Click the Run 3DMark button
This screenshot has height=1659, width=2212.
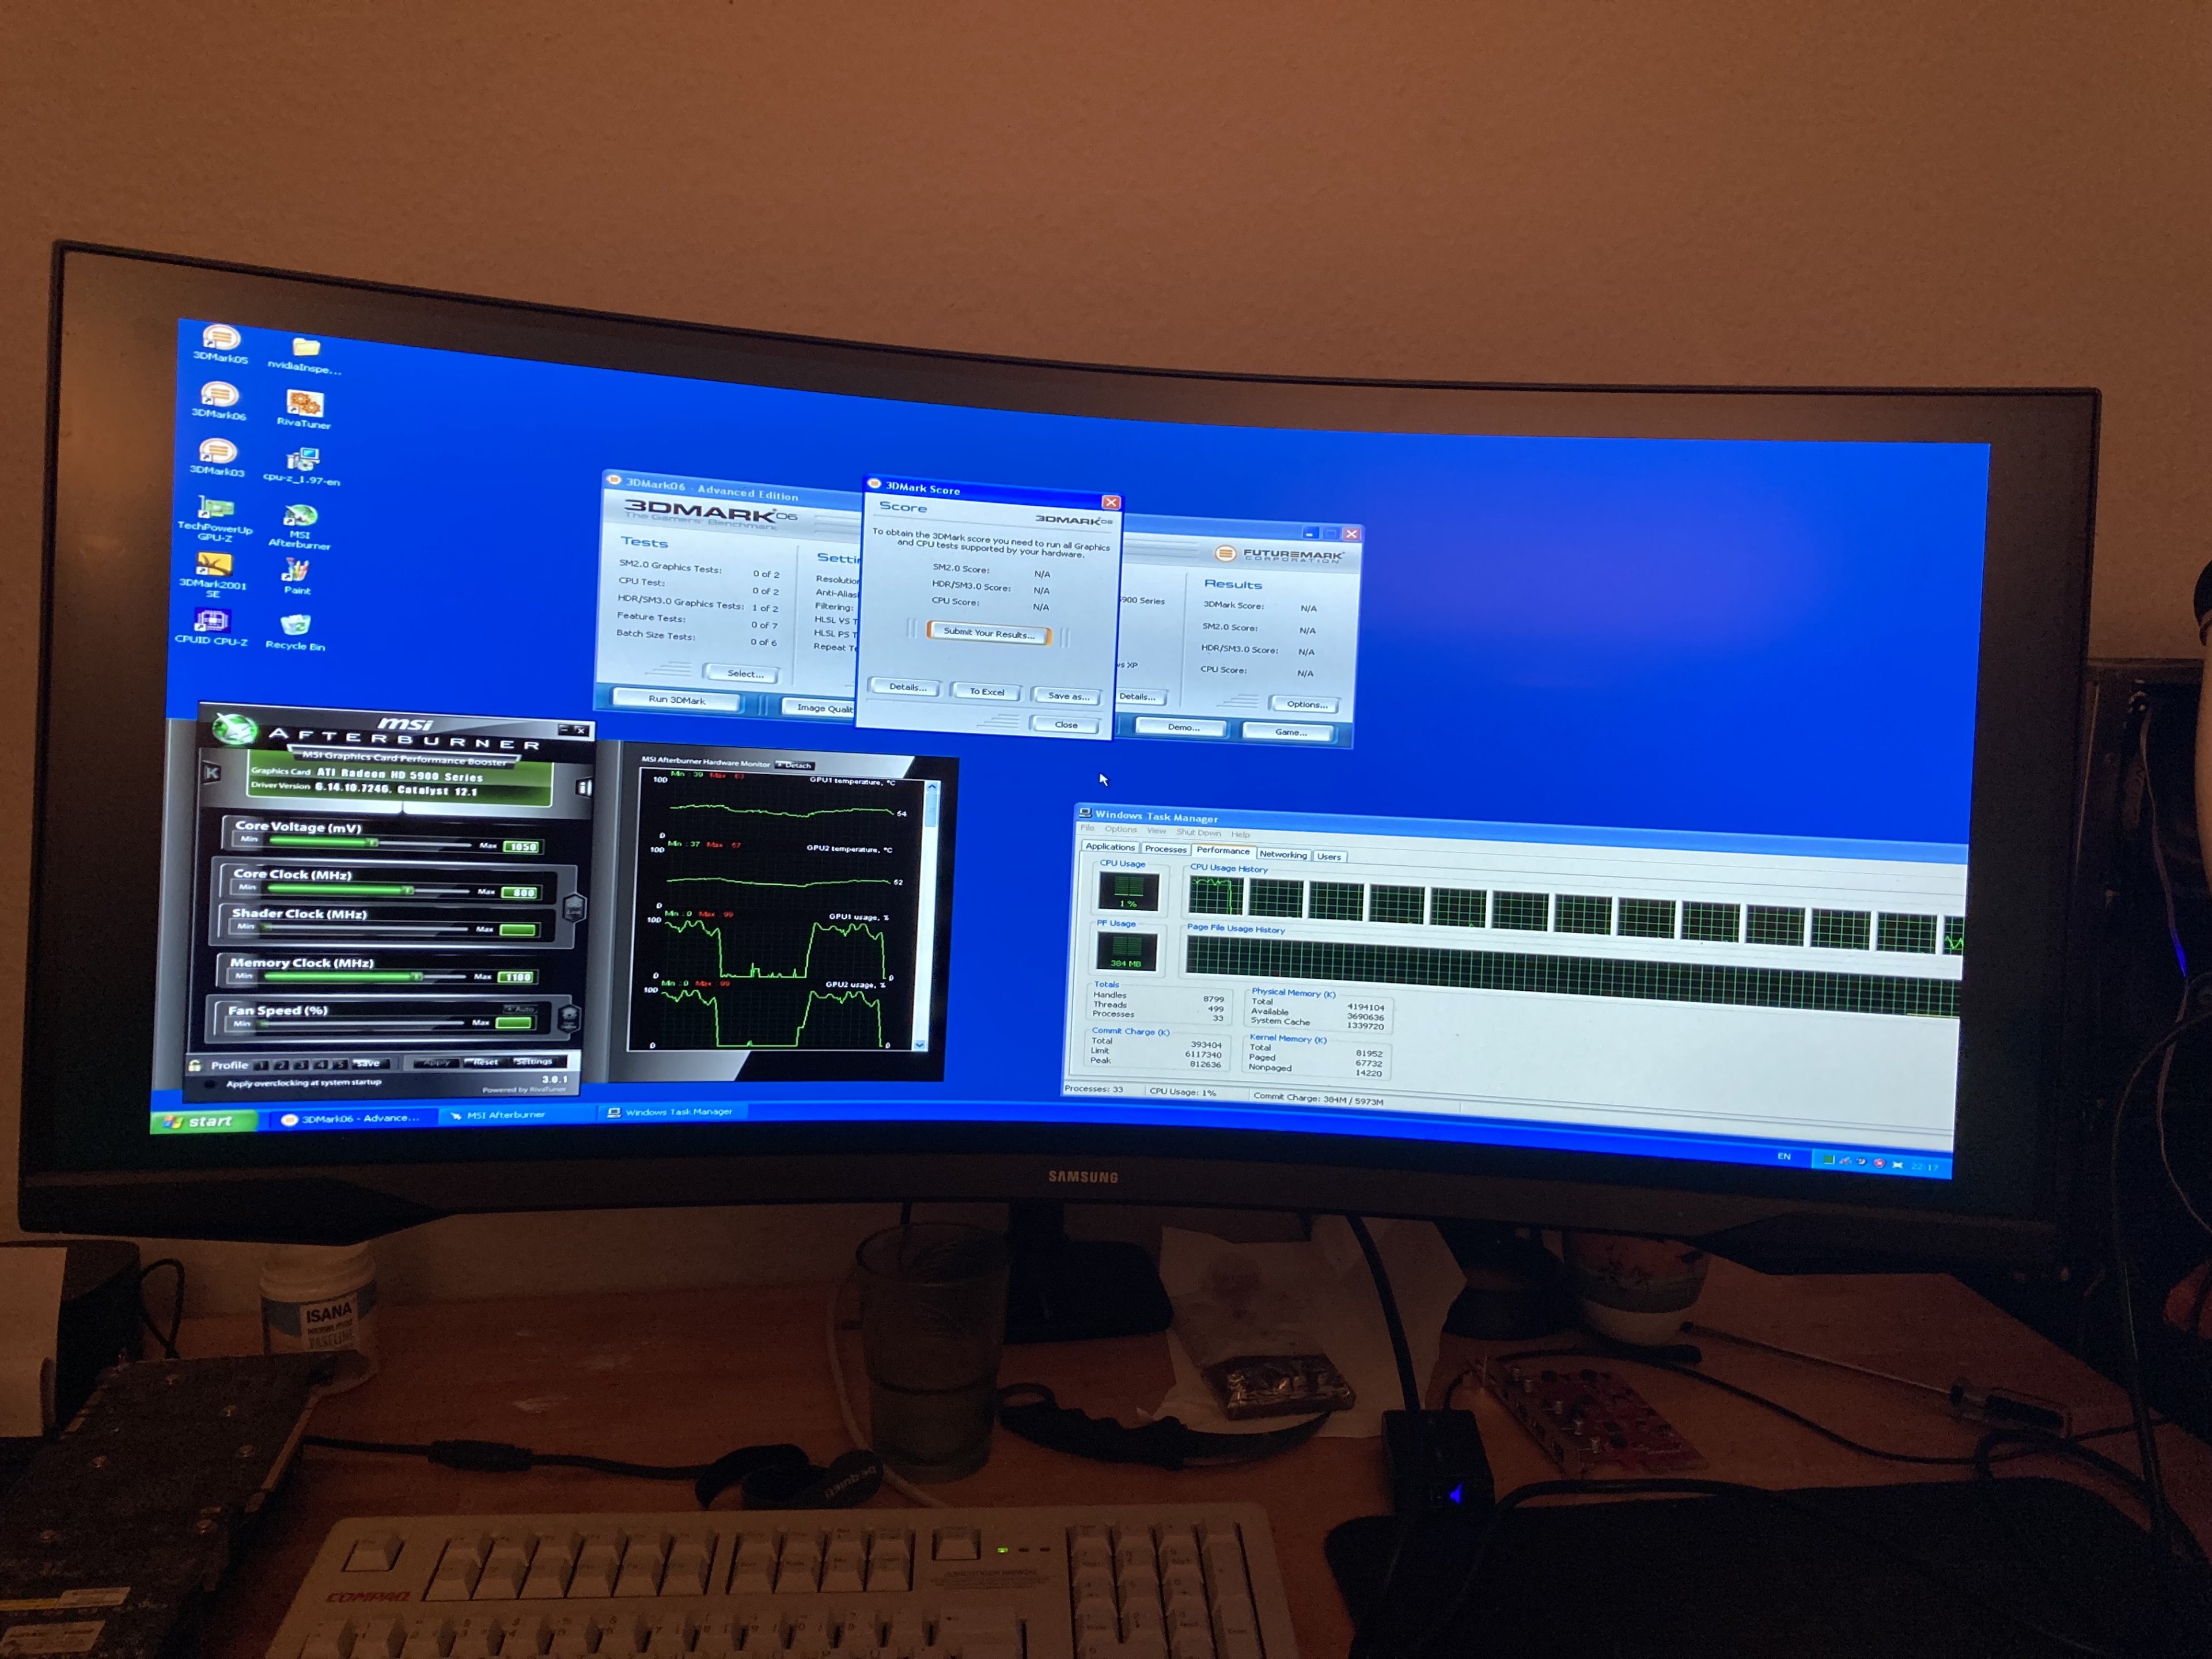click(x=677, y=700)
